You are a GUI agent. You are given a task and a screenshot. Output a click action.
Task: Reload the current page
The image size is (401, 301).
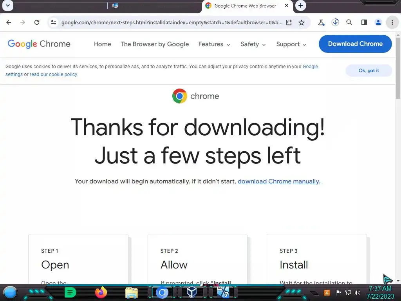[37, 22]
